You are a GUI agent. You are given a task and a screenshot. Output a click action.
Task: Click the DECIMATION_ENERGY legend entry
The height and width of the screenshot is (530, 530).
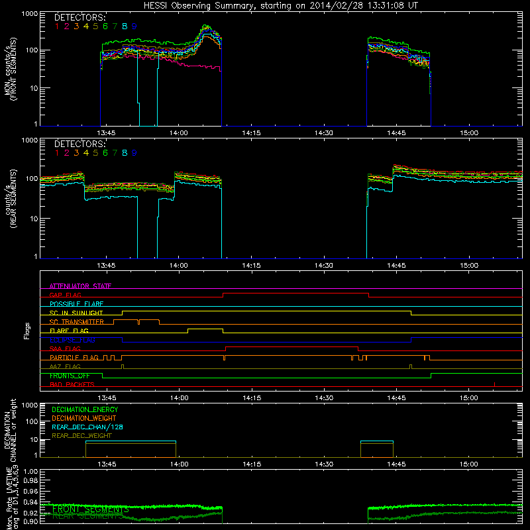(x=85, y=409)
